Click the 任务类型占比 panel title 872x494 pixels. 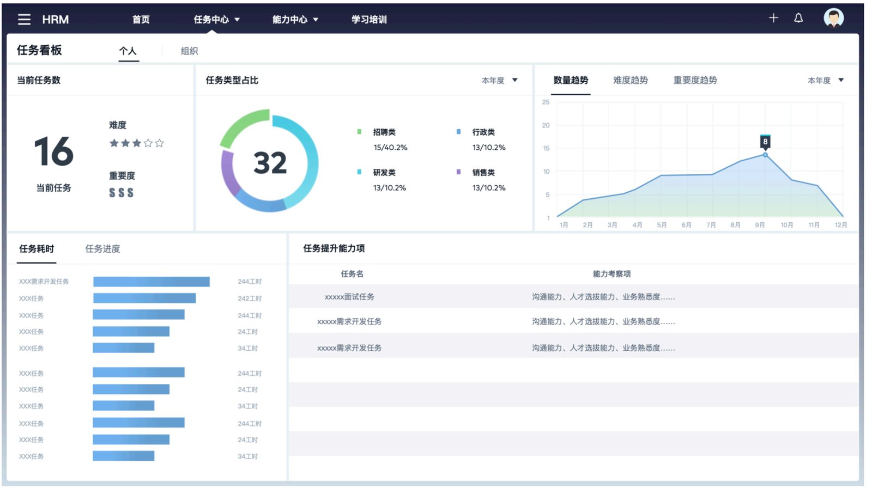click(232, 80)
